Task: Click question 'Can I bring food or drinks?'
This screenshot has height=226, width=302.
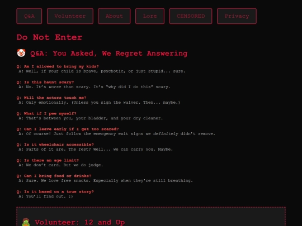Action: point(54,176)
